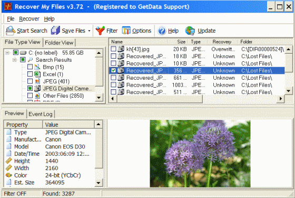This screenshot has width=295, height=198.
Task: Click the file list horizontal scrollbar thumb
Action: [x=160, y=99]
